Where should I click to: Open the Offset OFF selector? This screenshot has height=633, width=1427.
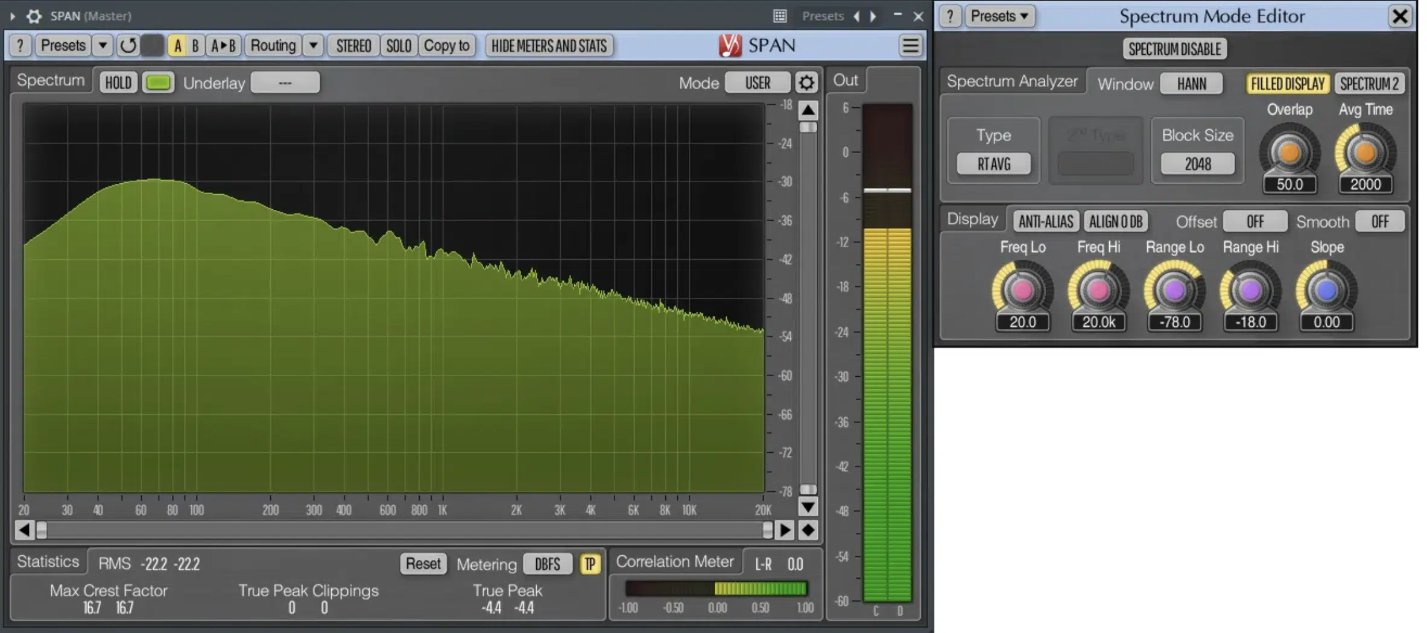(x=1255, y=221)
